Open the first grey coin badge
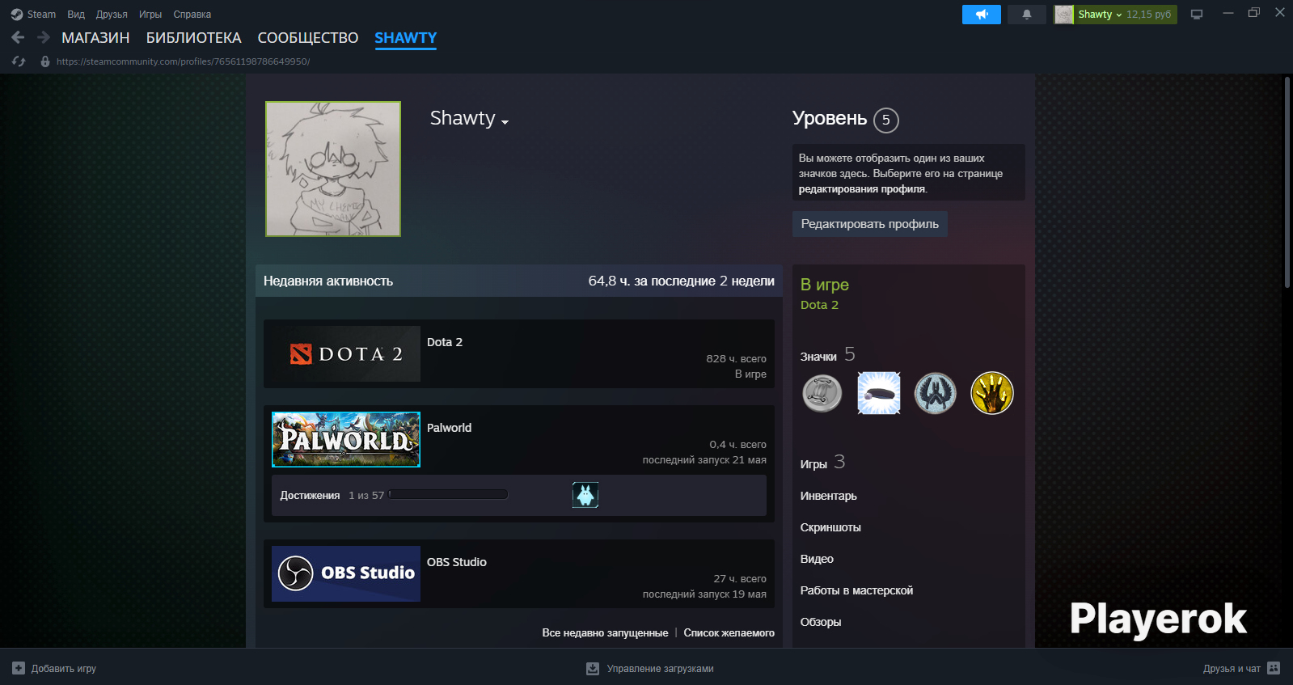 [822, 394]
